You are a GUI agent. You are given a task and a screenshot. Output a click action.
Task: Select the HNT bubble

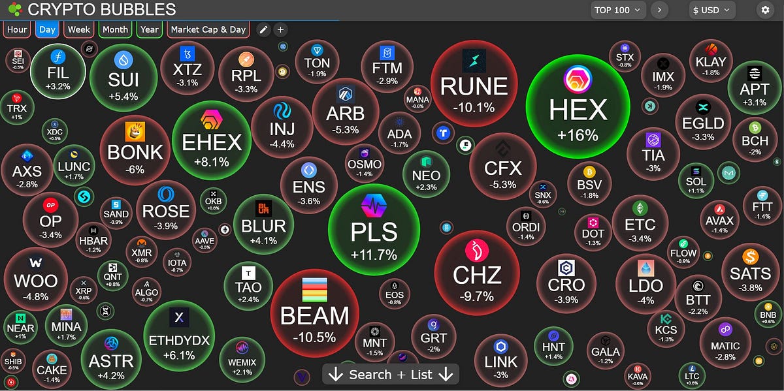(x=553, y=345)
